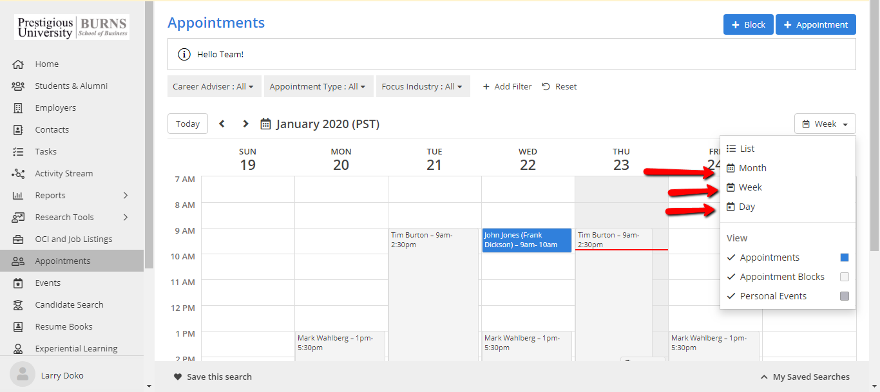Toggle the Appointments view checkmark

pos(731,257)
